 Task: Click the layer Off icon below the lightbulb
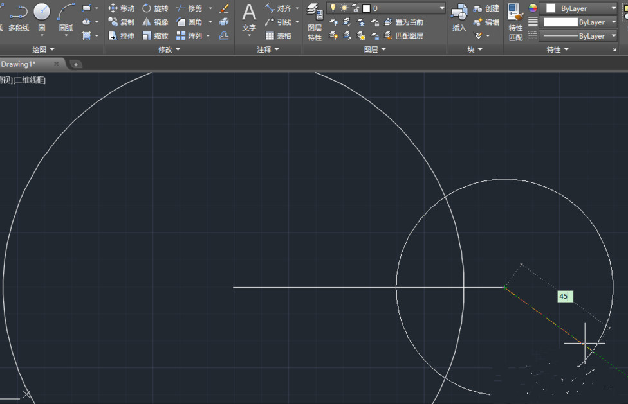pyautogui.click(x=333, y=22)
